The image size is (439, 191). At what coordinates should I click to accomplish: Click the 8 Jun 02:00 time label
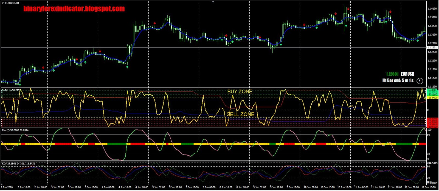pyautogui.click(x=209, y=187)
